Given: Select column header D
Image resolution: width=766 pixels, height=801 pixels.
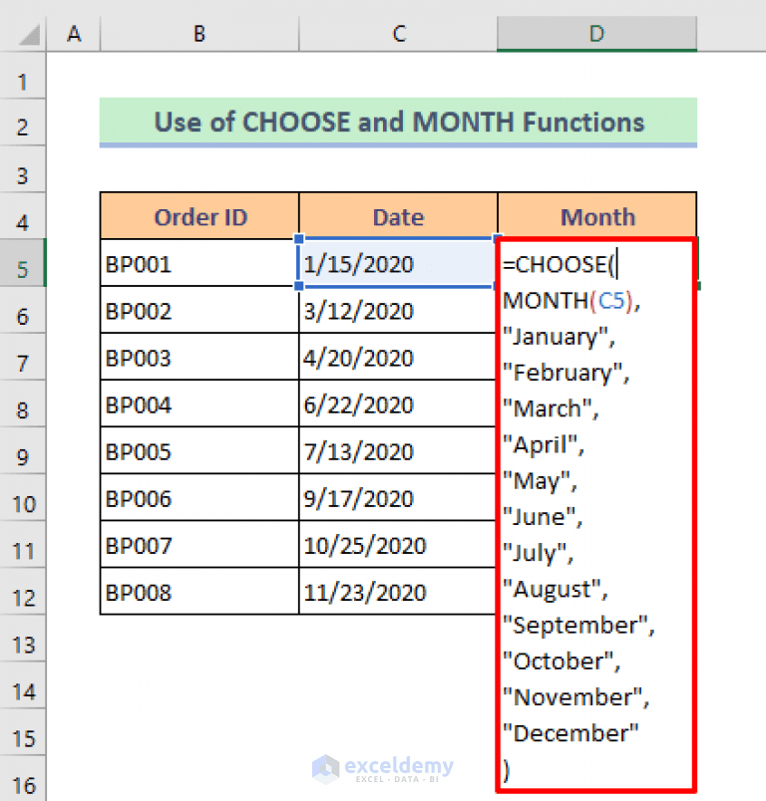Looking at the screenshot, I should [596, 33].
